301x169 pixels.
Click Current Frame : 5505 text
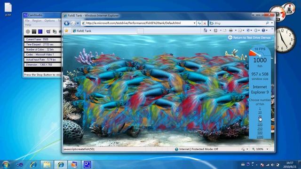coord(37,39)
